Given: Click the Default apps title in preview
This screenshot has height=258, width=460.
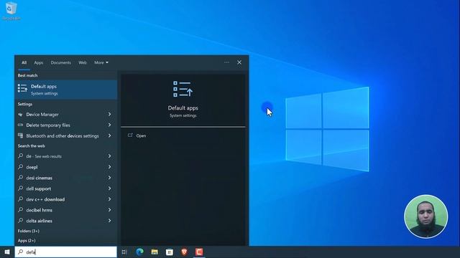Looking at the screenshot, I should pos(183,108).
